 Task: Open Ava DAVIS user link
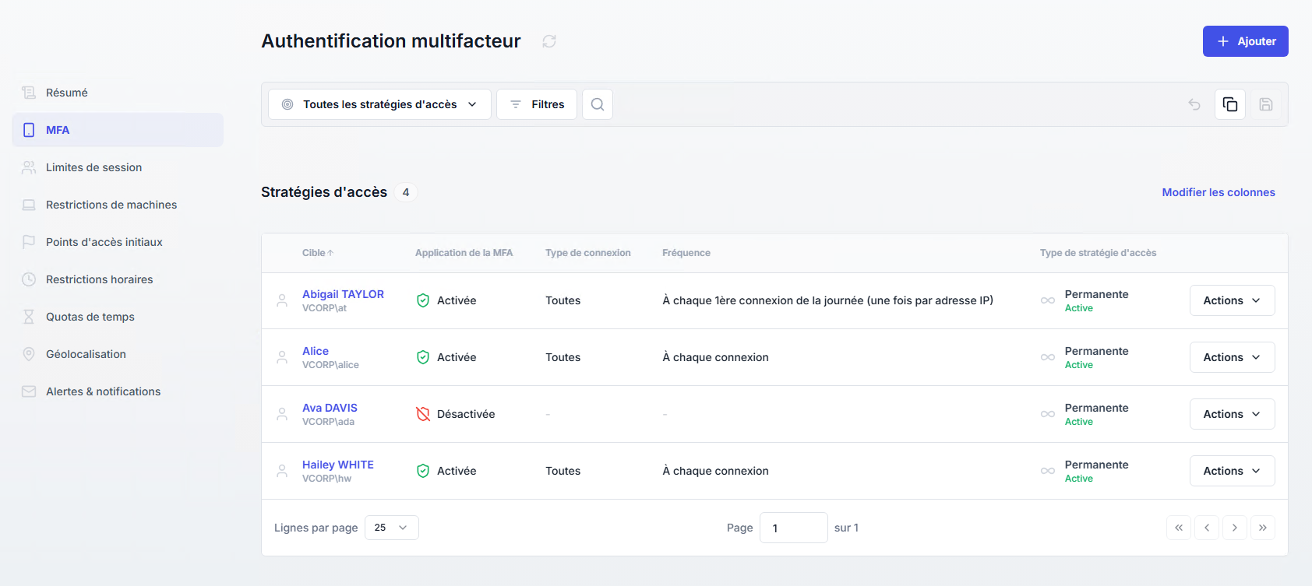pyautogui.click(x=330, y=408)
